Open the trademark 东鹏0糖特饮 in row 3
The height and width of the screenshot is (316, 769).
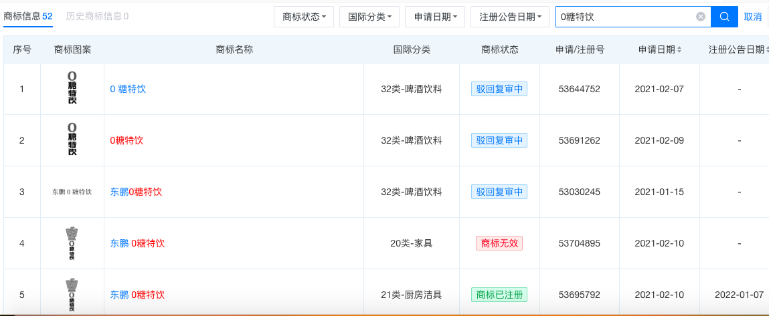point(136,192)
